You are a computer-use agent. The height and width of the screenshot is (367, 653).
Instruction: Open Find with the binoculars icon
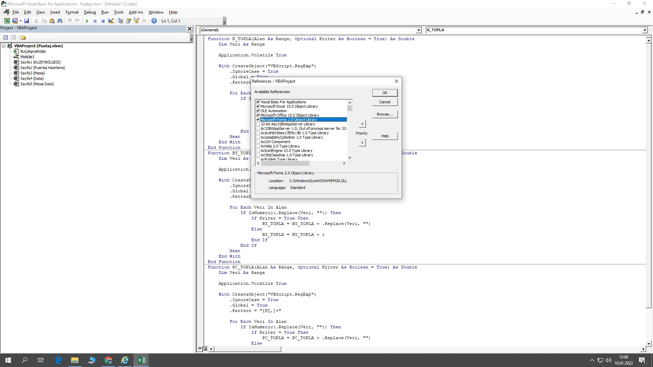click(x=60, y=21)
